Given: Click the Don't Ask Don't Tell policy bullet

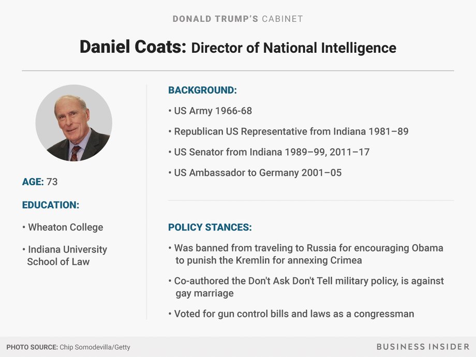Looking at the screenshot, I should (x=306, y=287).
